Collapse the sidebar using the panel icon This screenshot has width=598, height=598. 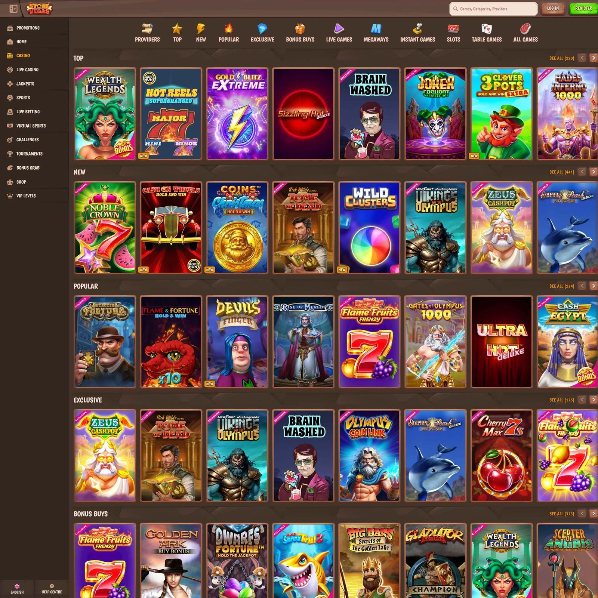tap(13, 9)
